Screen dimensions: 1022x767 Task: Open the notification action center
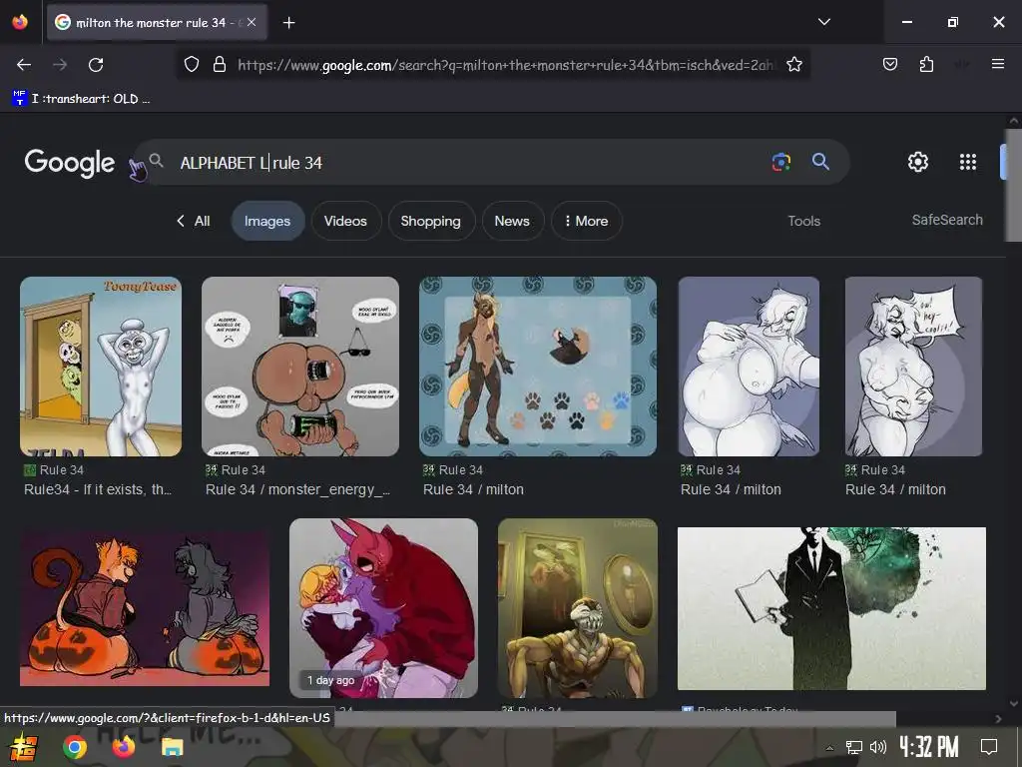pyautogui.click(x=989, y=747)
